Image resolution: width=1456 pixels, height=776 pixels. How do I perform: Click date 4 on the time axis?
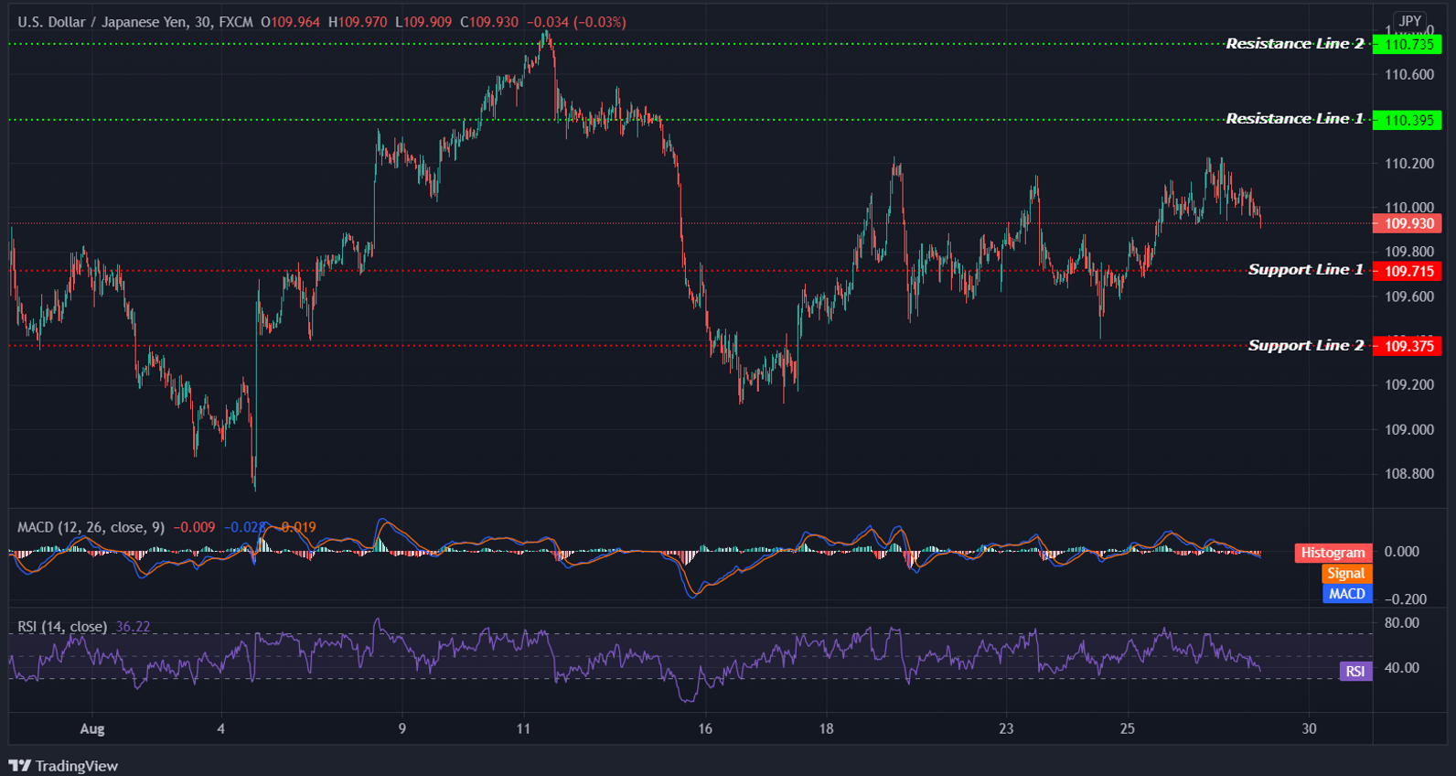pyautogui.click(x=220, y=729)
